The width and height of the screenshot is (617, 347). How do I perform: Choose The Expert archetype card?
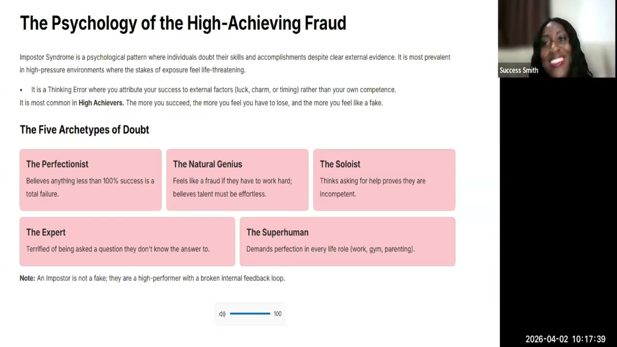coord(127,241)
